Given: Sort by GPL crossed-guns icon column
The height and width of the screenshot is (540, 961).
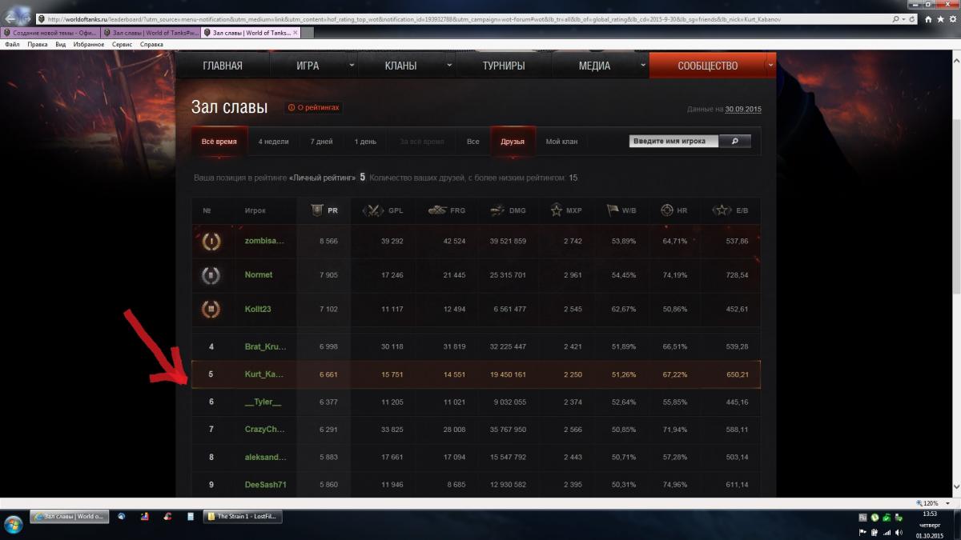Looking at the screenshot, I should (384, 210).
